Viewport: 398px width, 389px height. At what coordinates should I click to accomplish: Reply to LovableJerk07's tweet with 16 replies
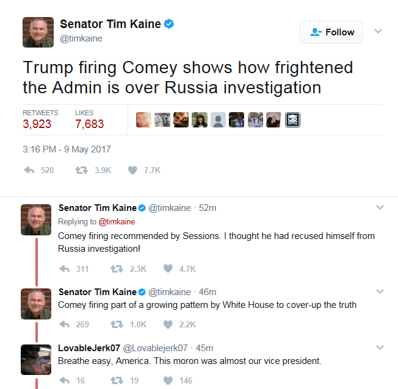pyautogui.click(x=64, y=380)
